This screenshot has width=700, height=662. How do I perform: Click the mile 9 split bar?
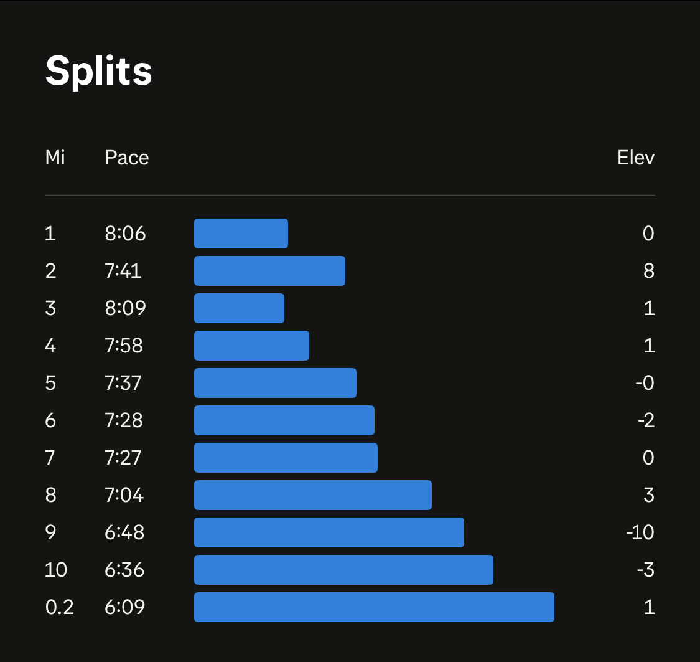329,532
